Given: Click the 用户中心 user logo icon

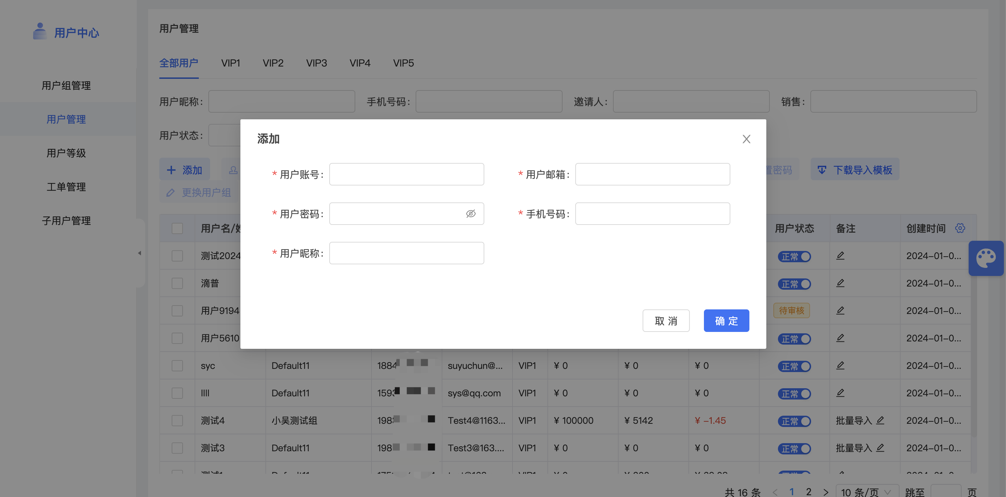Looking at the screenshot, I should tap(39, 31).
